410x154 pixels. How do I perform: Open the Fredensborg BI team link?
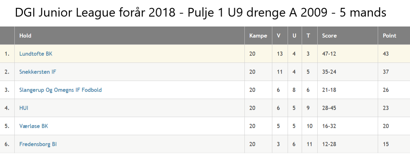tap(38, 144)
